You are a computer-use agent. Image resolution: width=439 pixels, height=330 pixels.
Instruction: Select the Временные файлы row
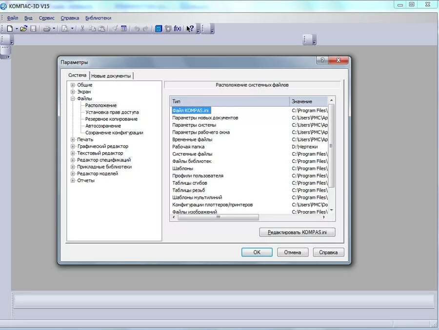click(x=249, y=139)
